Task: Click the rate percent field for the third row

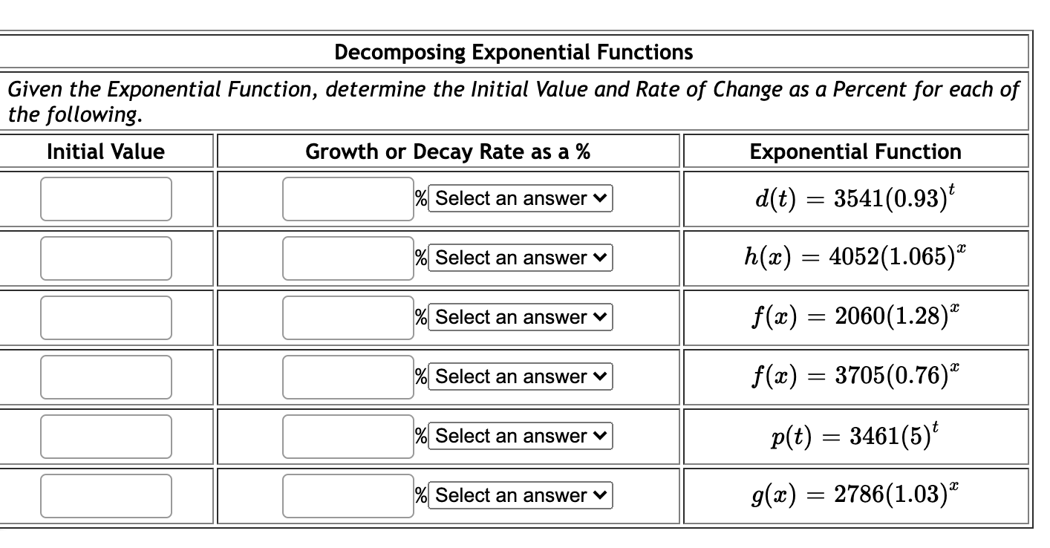Action: 348,317
